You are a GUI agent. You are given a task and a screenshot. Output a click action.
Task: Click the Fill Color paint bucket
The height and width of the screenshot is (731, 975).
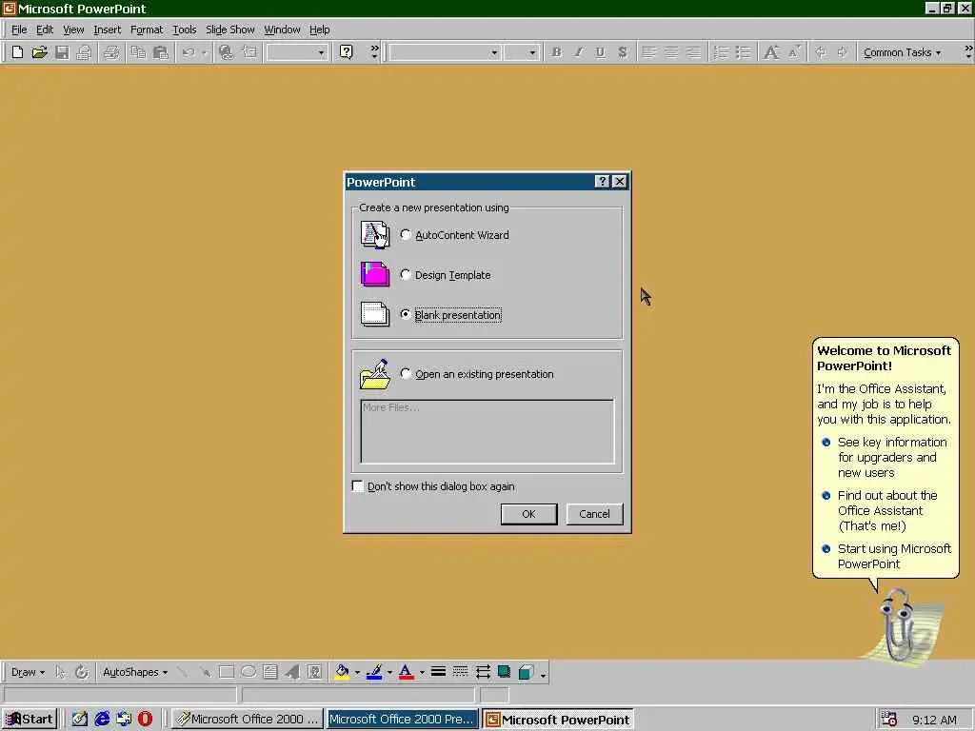[x=342, y=672]
